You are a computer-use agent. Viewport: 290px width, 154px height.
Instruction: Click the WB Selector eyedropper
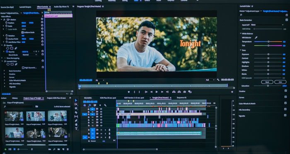coord(256,38)
